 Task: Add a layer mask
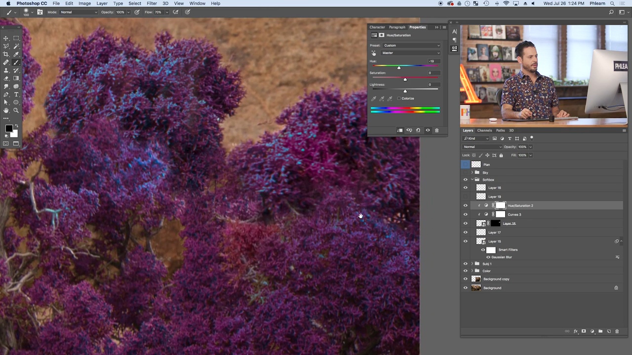584,331
